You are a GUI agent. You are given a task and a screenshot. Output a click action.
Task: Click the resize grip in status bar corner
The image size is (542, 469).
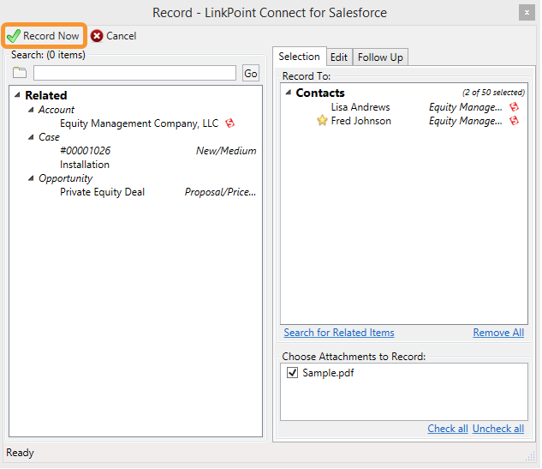[530, 457]
